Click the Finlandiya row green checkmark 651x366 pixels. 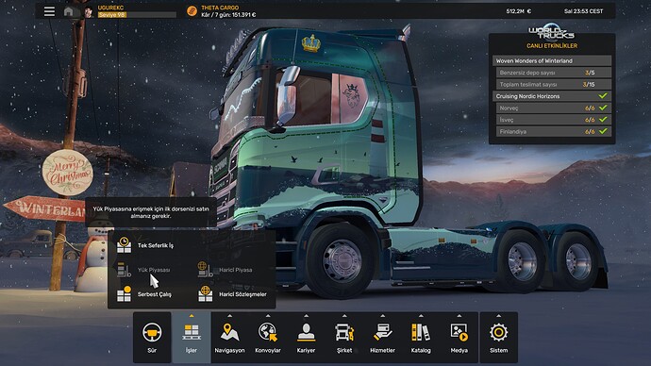[x=603, y=131]
